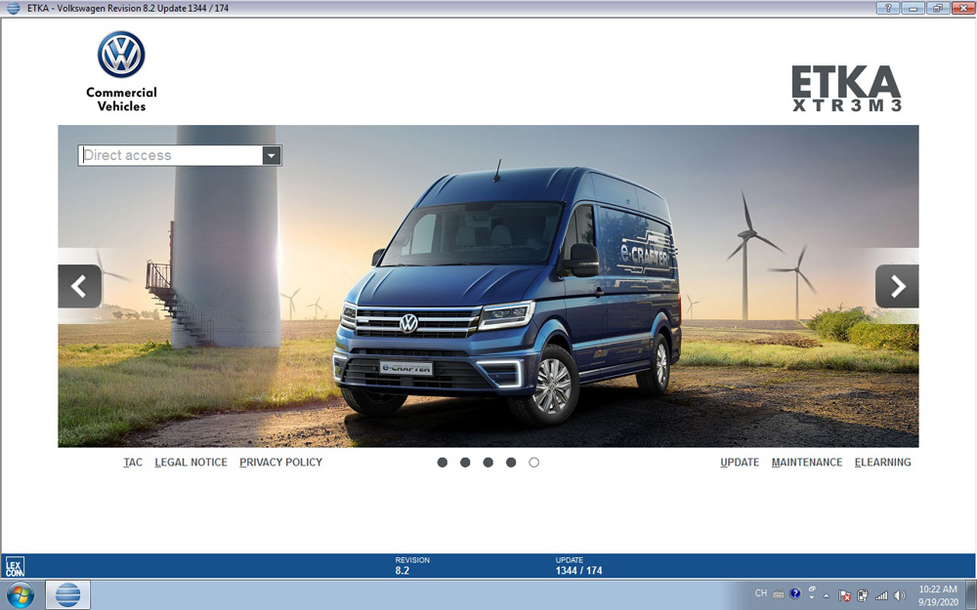
Task: Click into the Direct access field
Action: pyautogui.click(x=171, y=155)
